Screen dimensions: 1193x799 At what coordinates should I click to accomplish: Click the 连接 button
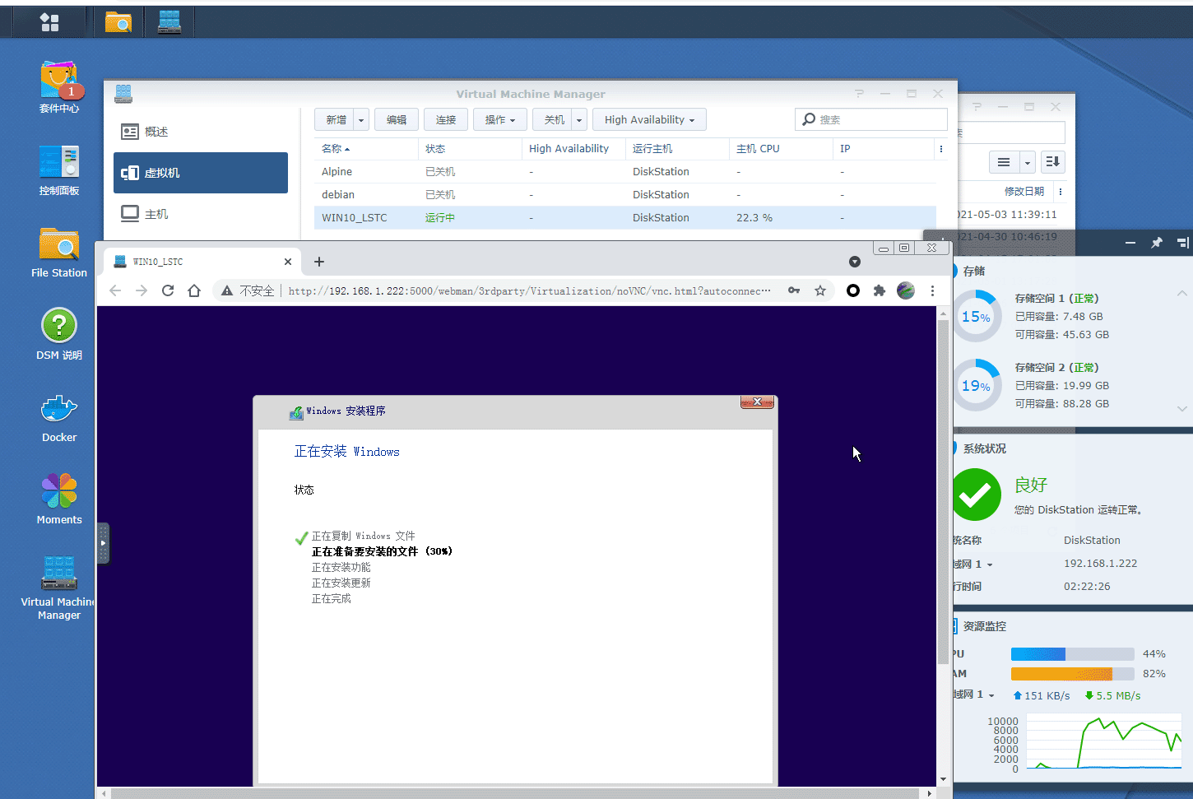tap(446, 120)
